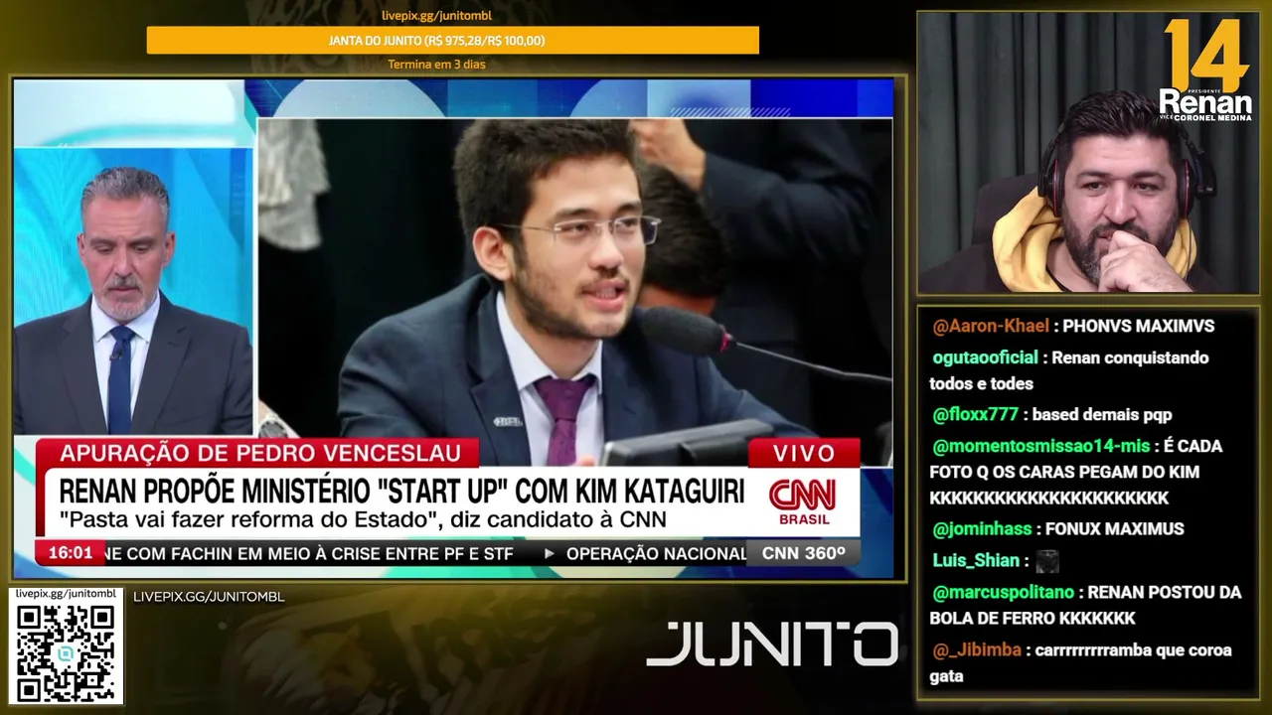The image size is (1272, 715).
Task: Click the username @floxx777 in chat
Action: pos(977,415)
